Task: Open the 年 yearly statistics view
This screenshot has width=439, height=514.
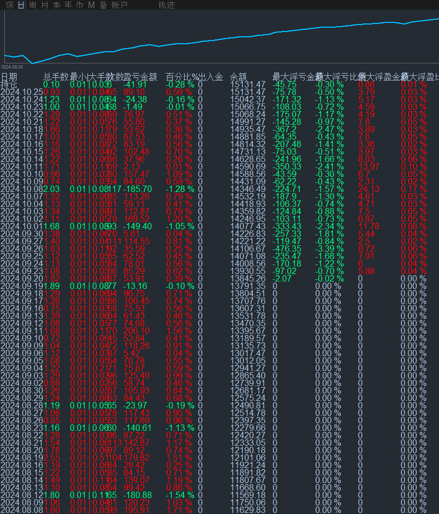Action: (67, 5)
